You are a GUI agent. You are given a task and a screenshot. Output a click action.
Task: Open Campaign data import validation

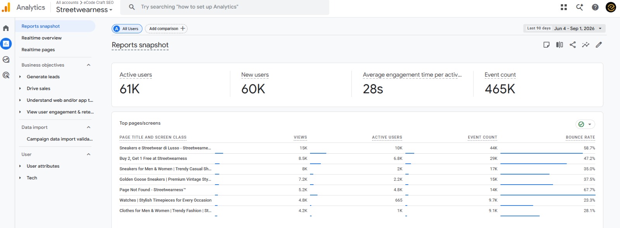pos(60,139)
